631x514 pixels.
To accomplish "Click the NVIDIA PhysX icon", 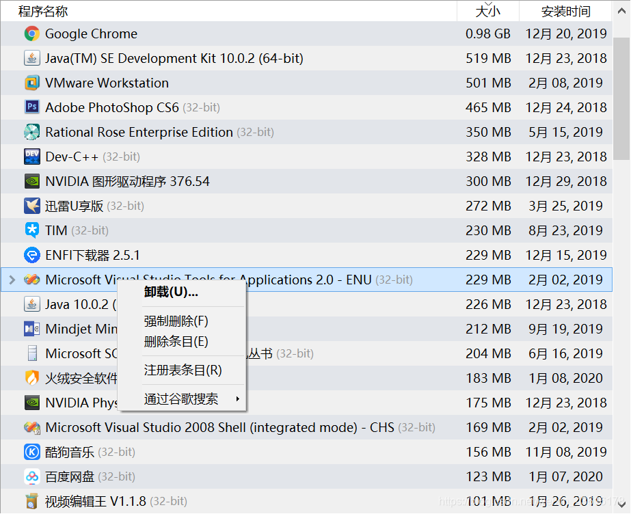I will (32, 403).
